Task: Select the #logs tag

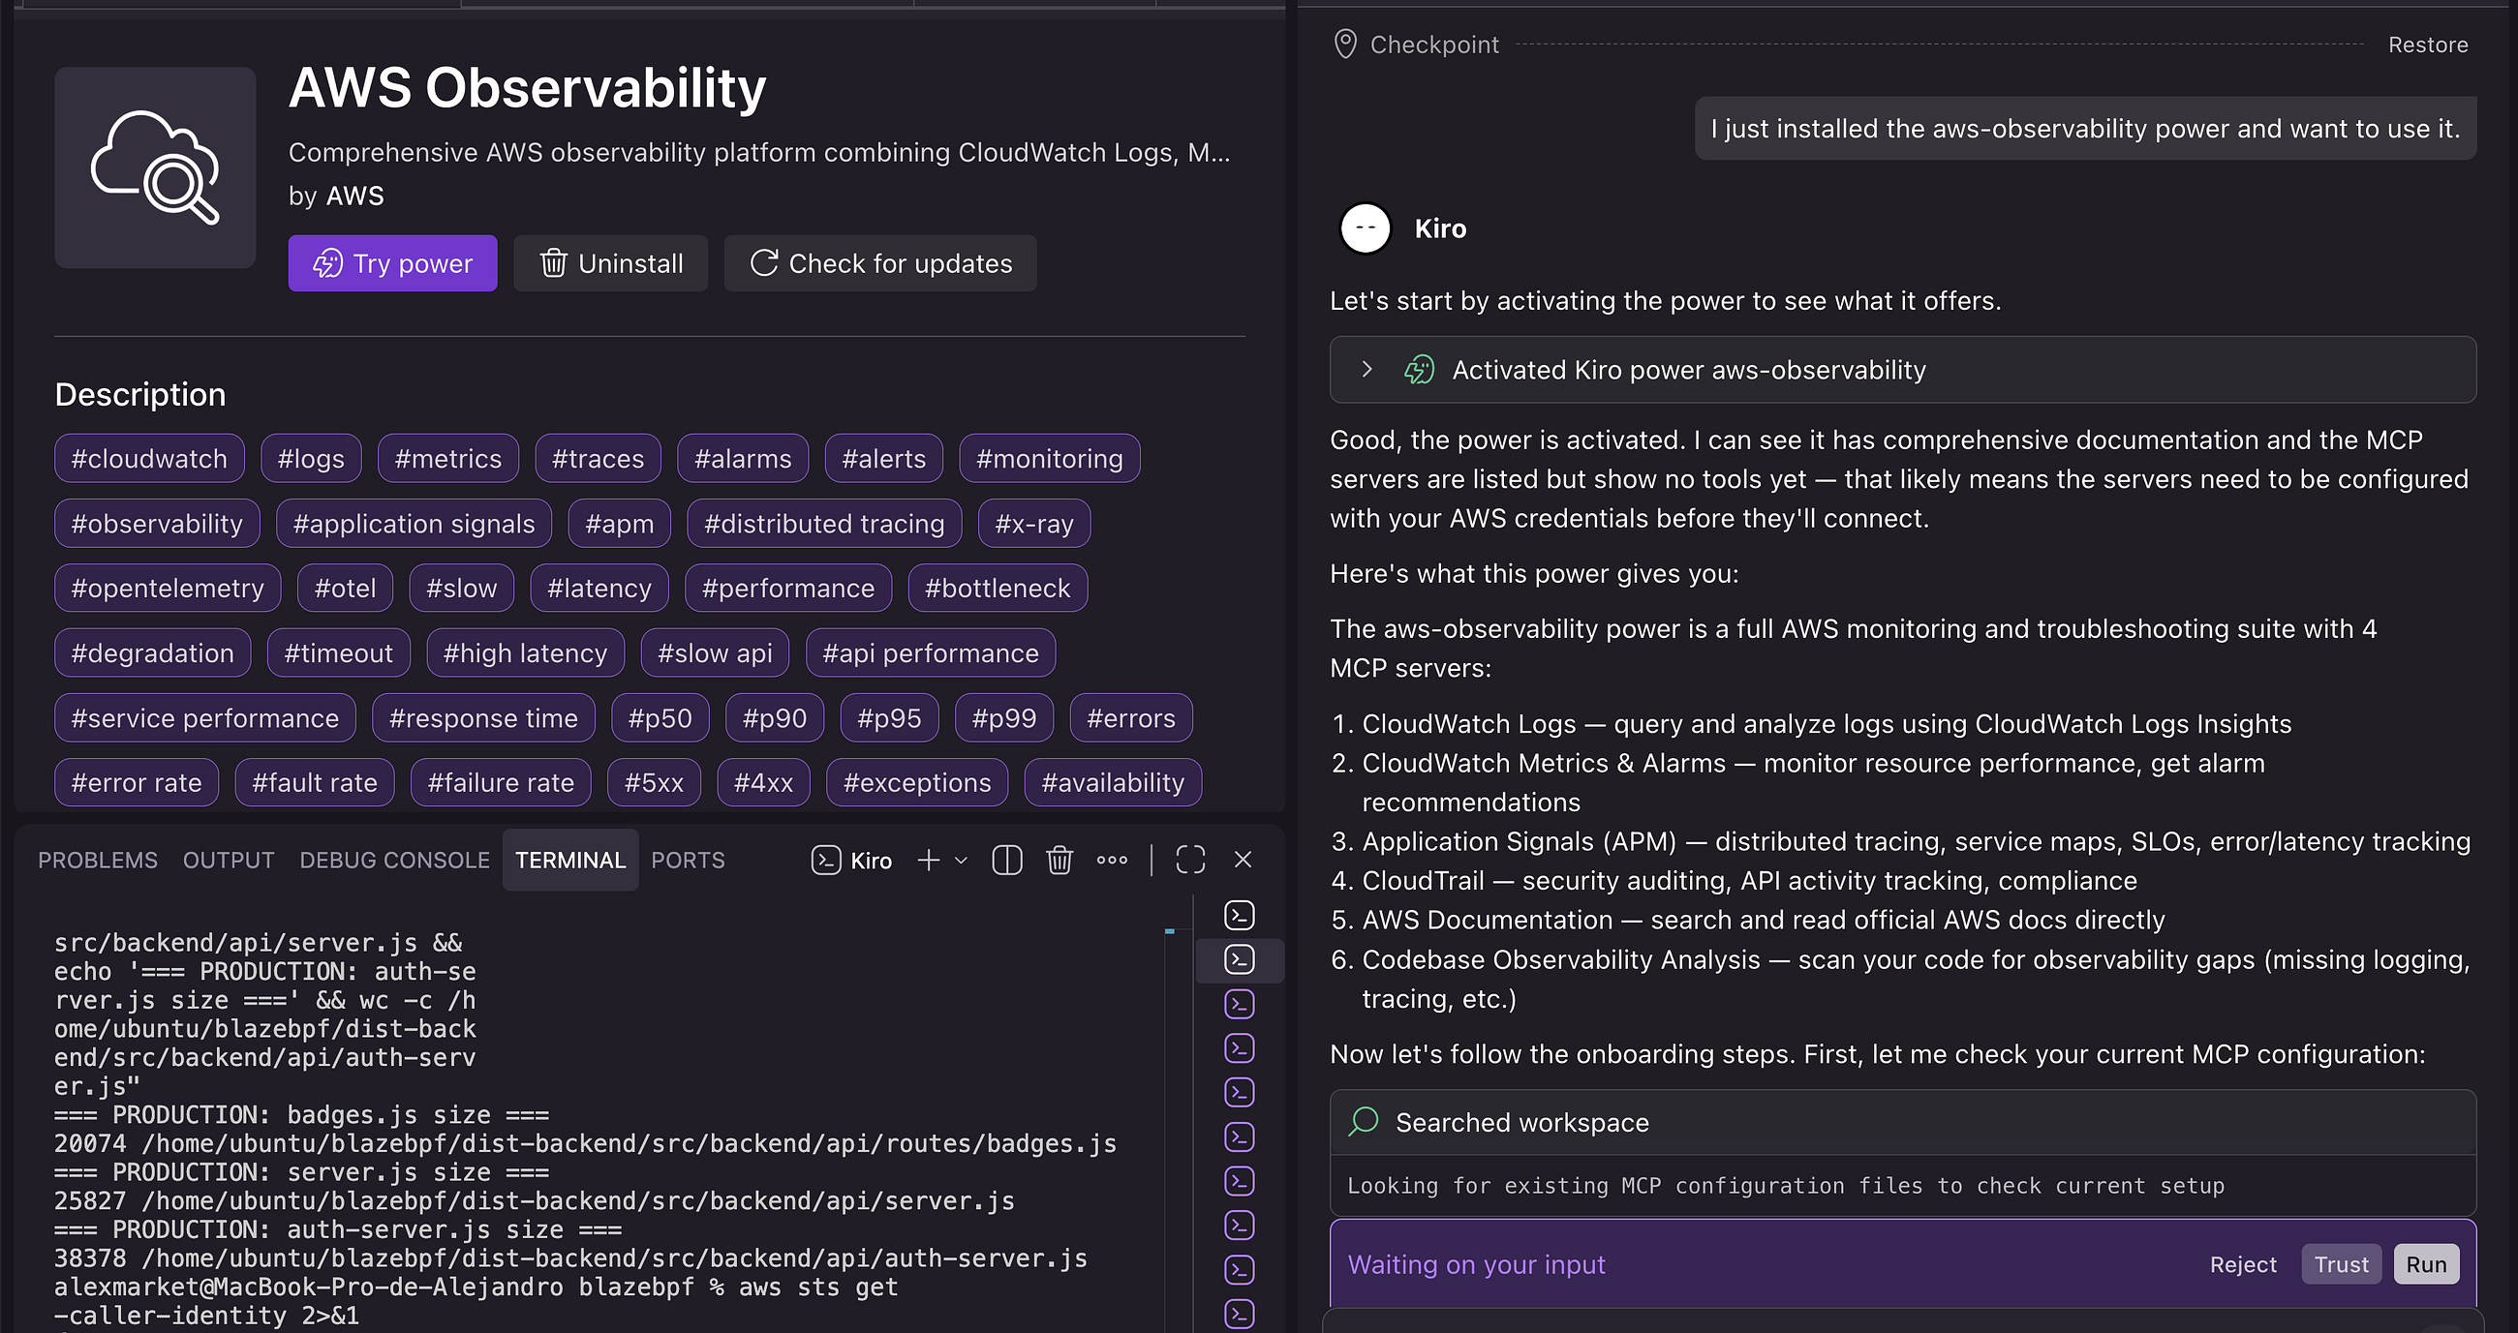Action: tap(311, 458)
